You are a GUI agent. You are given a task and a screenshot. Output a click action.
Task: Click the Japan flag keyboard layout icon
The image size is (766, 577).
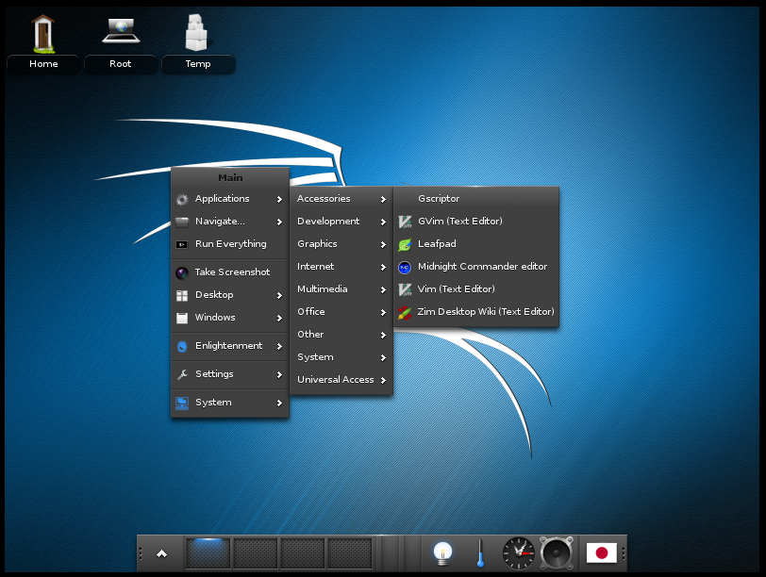601,553
